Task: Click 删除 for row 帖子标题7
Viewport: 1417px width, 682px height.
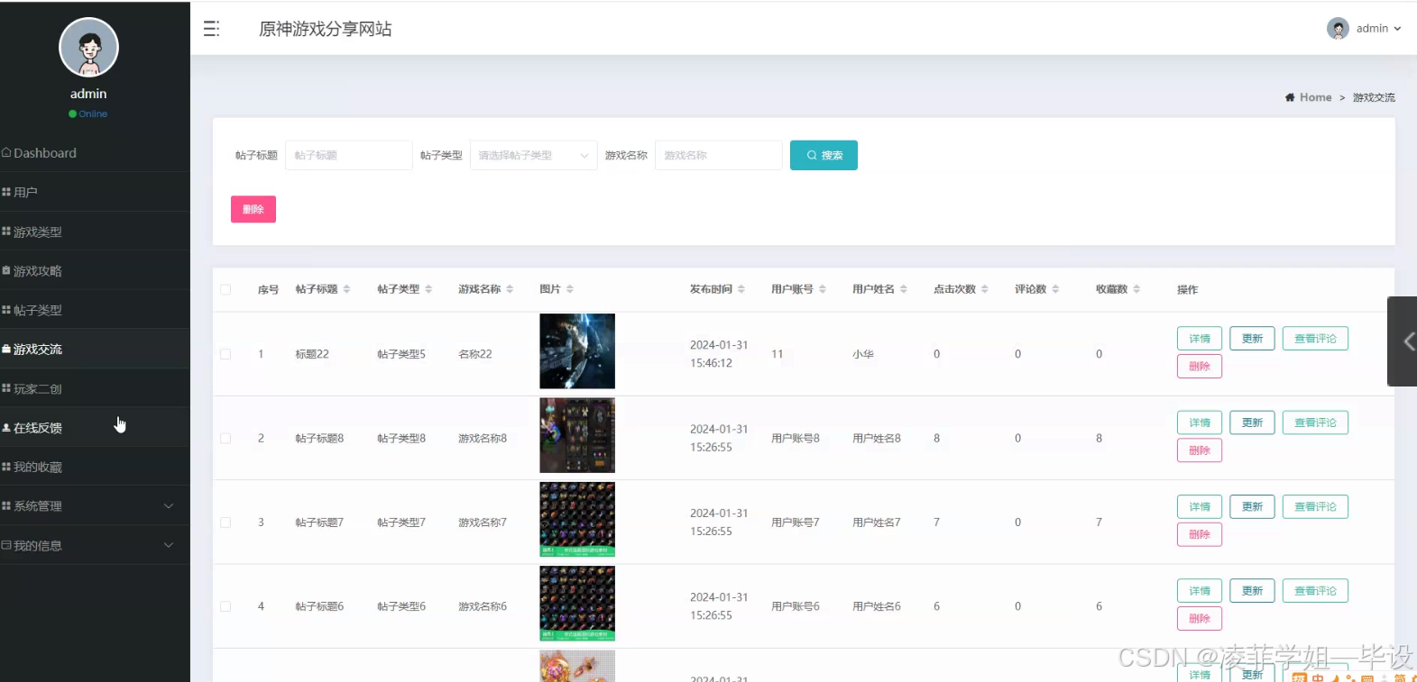Action: pos(1200,534)
